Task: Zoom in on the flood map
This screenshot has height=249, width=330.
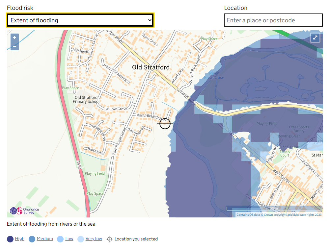Action: (x=14, y=38)
